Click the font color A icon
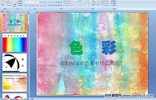The height and width of the screenshot is (100, 156). 44,6
